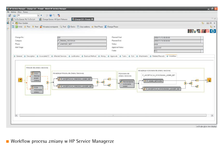Open Find
The height and width of the screenshot is (151, 224).
pos(63,27)
